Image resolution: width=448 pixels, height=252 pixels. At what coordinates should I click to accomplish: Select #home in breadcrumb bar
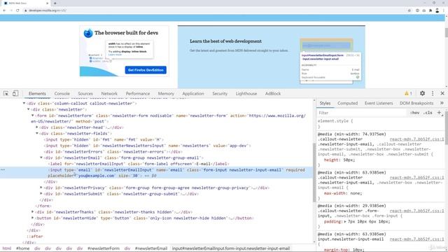23,248
